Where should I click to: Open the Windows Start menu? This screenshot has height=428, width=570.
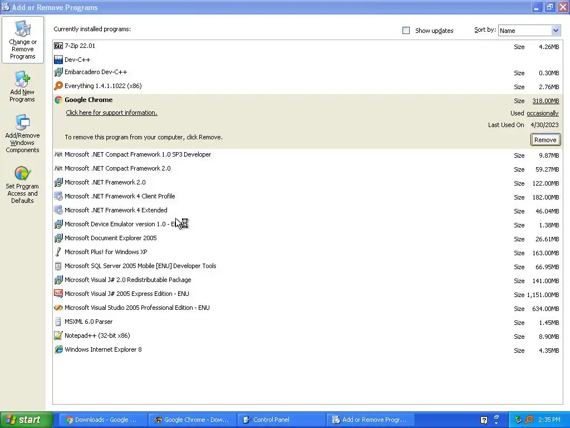click(26, 420)
